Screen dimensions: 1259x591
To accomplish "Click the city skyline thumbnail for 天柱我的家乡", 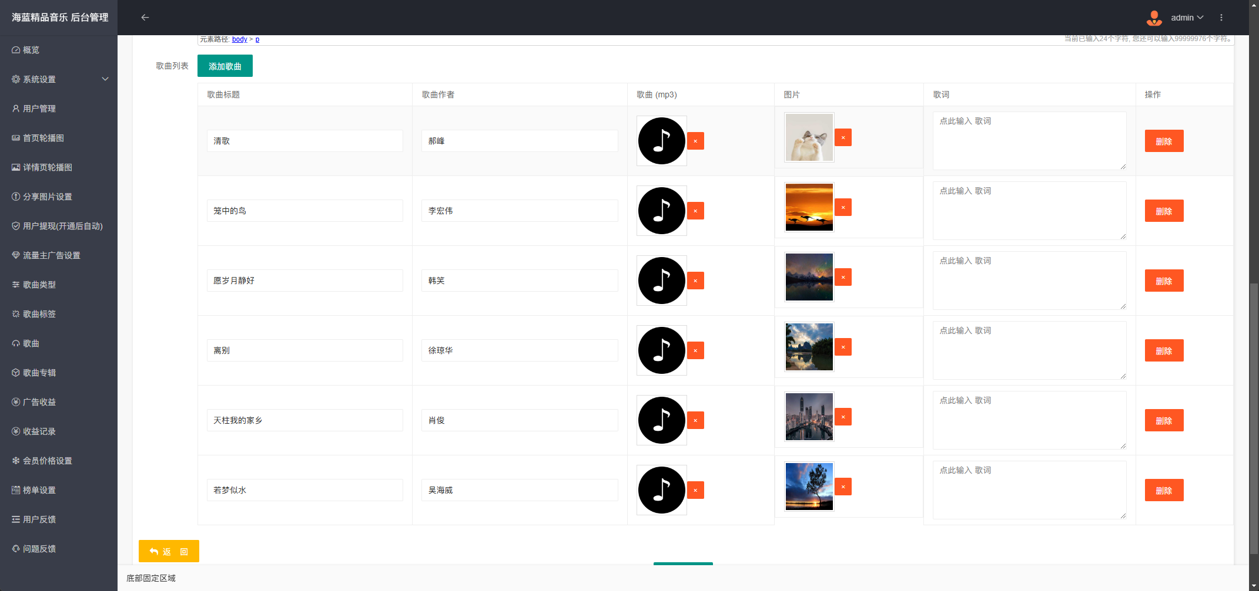I will 809,417.
